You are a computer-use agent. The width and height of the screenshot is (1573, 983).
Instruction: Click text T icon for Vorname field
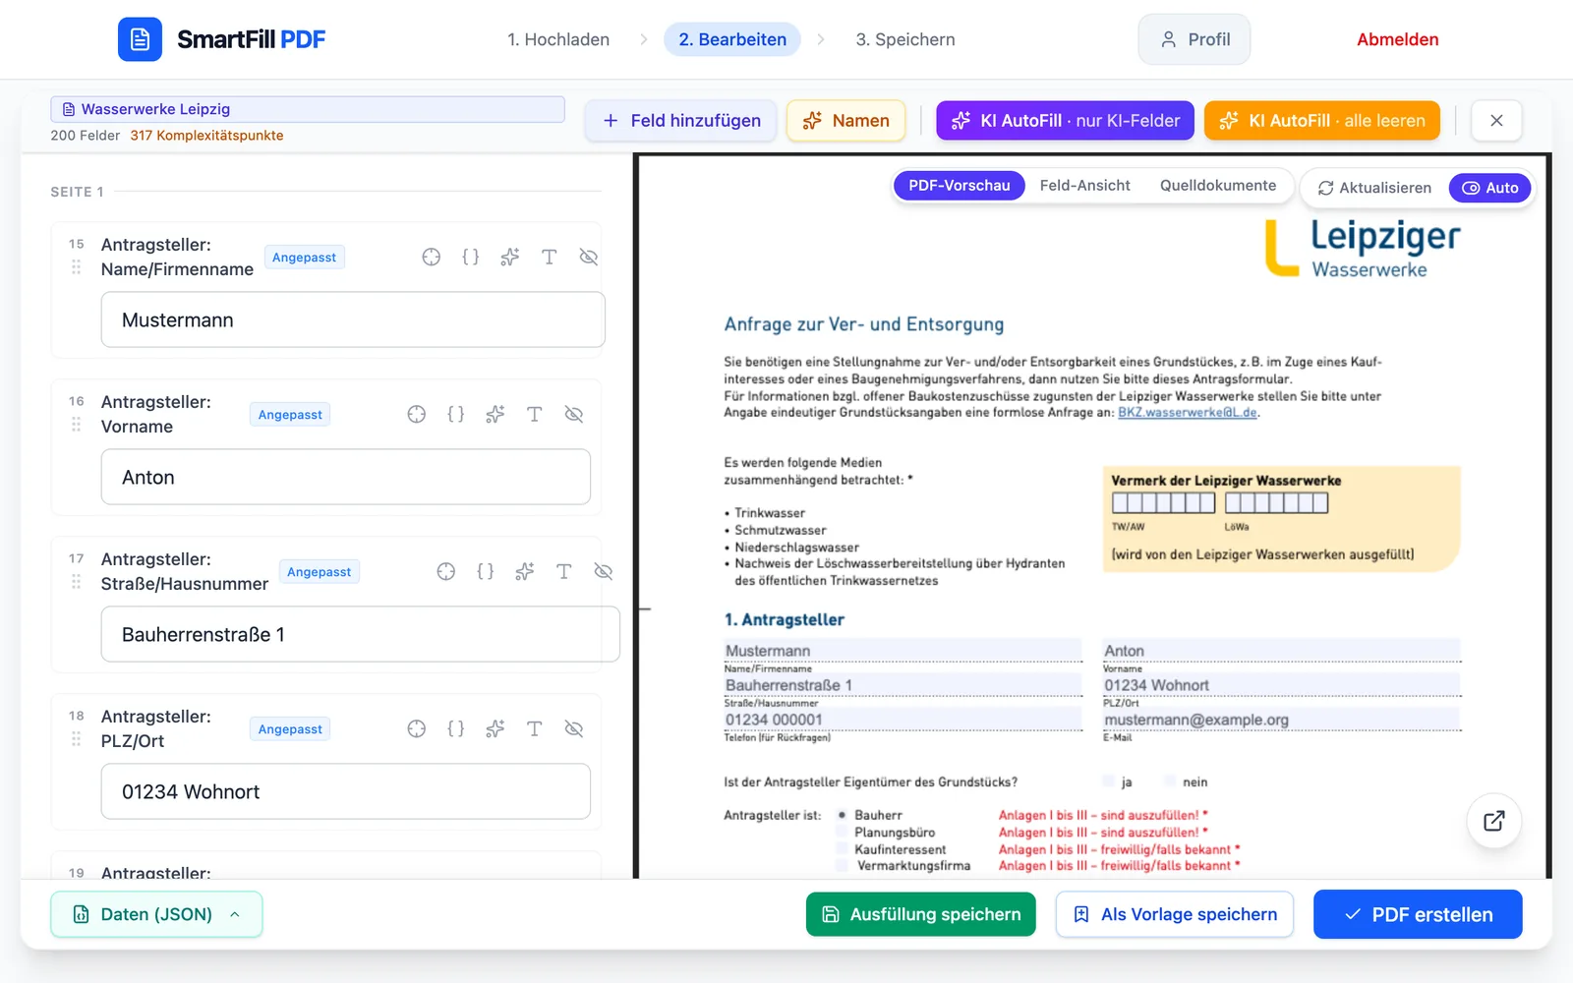[x=535, y=414]
